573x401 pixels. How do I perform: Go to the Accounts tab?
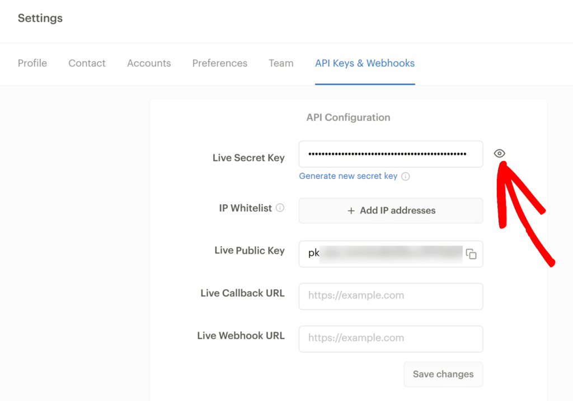(149, 63)
